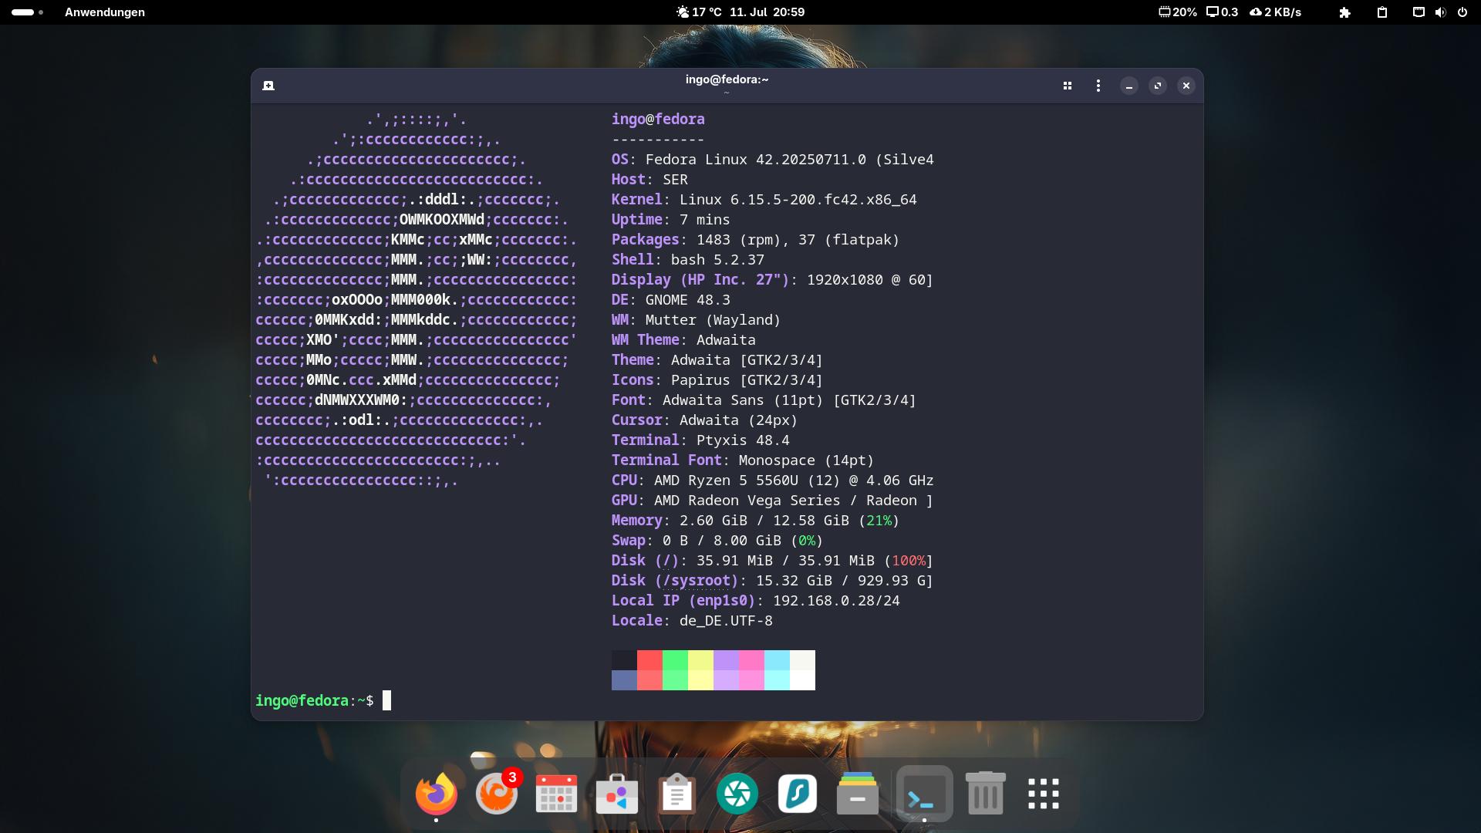
Task: Show all applications grid
Action: (x=1043, y=794)
